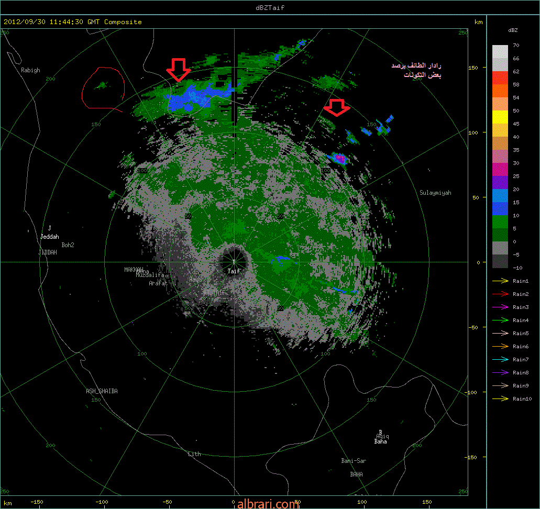Pick the magenta Rain3 arrow icon

pyautogui.click(x=500, y=307)
